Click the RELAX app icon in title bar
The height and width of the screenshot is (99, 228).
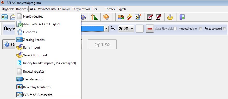click(x=2, y=3)
